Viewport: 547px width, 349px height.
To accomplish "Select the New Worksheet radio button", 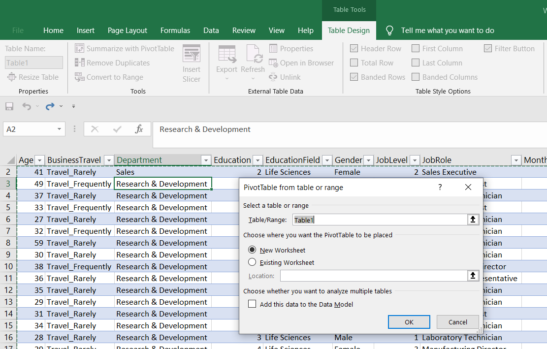I will [x=253, y=250].
